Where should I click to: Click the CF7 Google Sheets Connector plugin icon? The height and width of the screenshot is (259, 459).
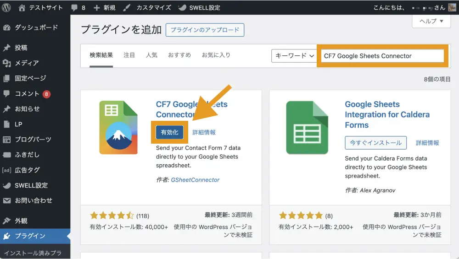pos(118,128)
